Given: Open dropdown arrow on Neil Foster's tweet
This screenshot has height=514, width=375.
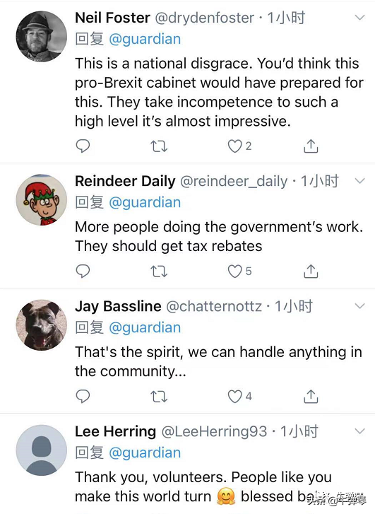Looking at the screenshot, I should (359, 18).
